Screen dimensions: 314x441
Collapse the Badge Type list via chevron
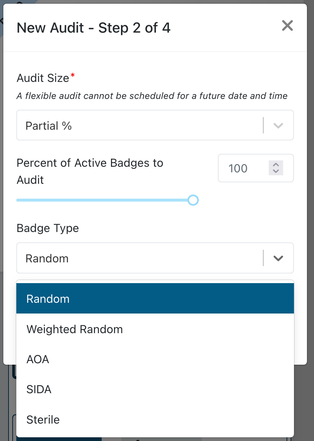coord(278,258)
